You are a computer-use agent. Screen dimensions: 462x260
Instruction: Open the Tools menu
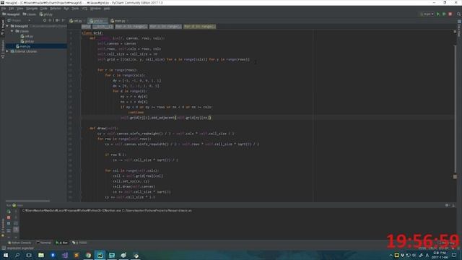tap(75, 9)
